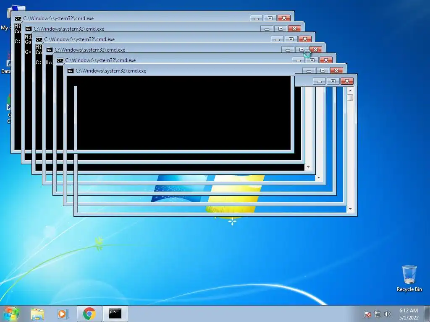Open system menu icon of second cmd window from back
Screen dimensions: 430x322
[28, 29]
